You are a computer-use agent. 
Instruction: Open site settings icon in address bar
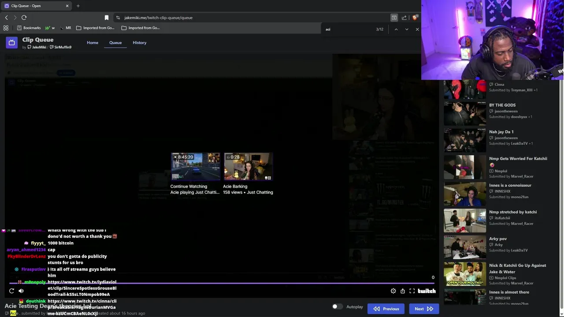pyautogui.click(x=118, y=18)
